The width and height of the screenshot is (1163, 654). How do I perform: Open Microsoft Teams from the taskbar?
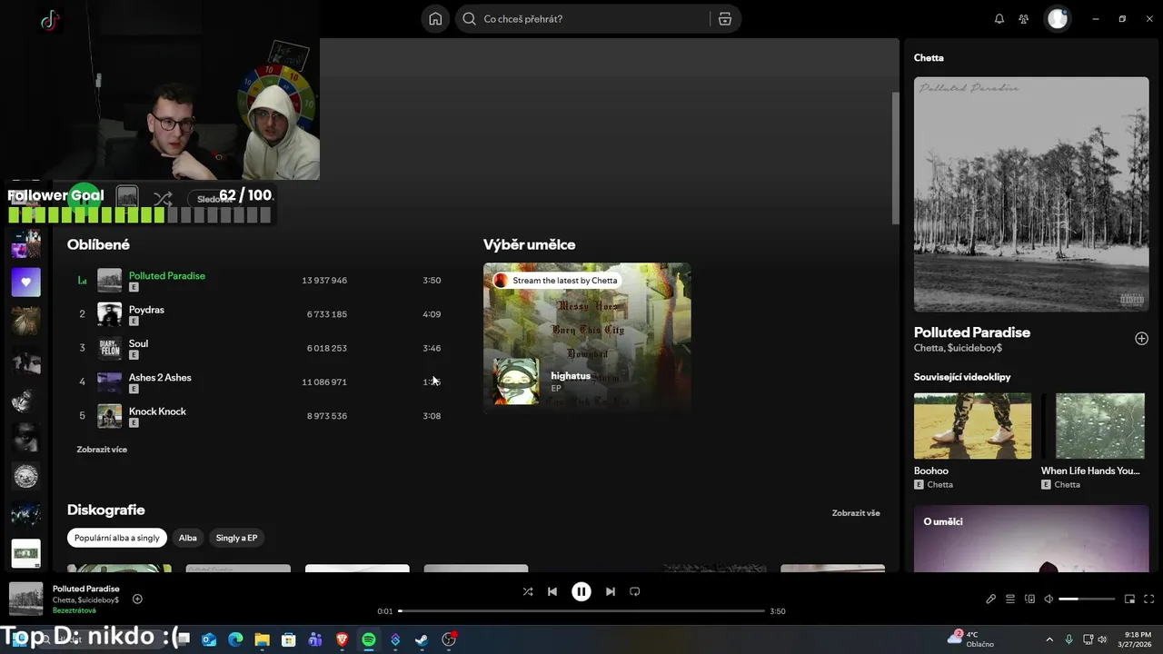coord(315,639)
